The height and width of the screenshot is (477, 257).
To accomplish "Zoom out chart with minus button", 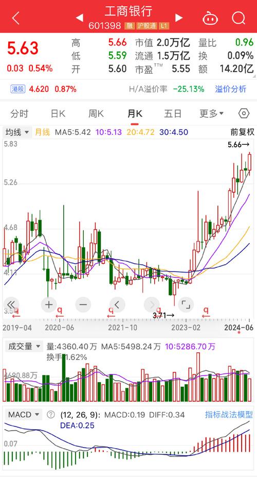I will (83, 304).
